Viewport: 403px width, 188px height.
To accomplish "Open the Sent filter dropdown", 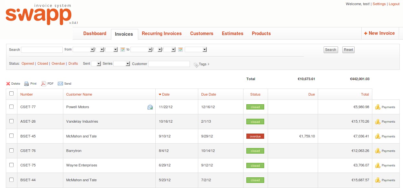I will (96, 64).
